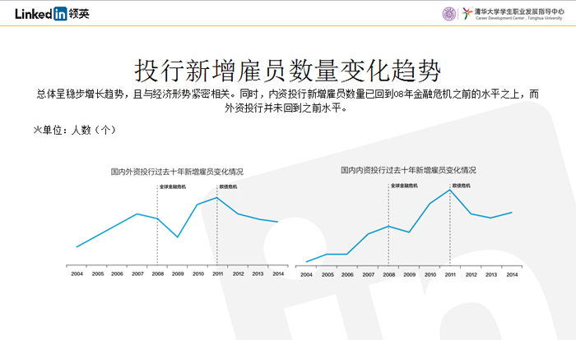Click the 清华大学学生职业发展指导中心 header text

[x=513, y=11]
